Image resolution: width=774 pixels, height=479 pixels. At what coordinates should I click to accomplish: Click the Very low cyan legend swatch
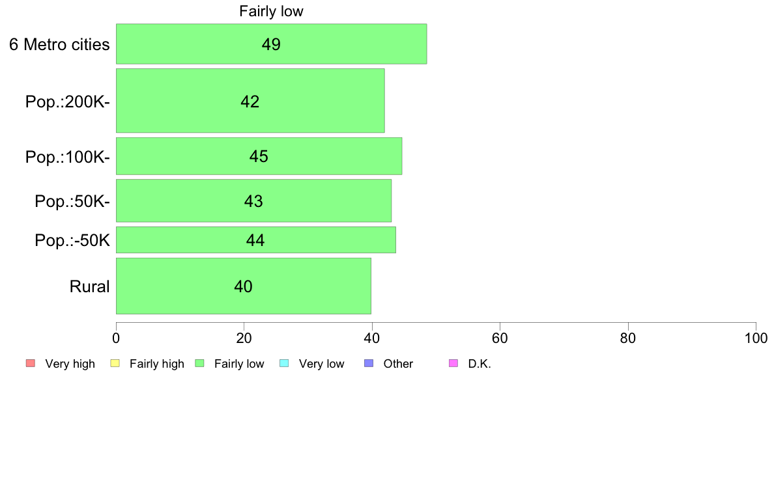(x=284, y=364)
